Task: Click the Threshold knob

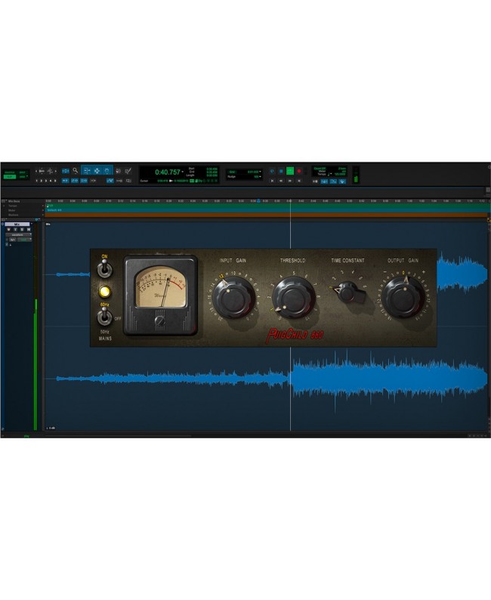Action: [293, 298]
